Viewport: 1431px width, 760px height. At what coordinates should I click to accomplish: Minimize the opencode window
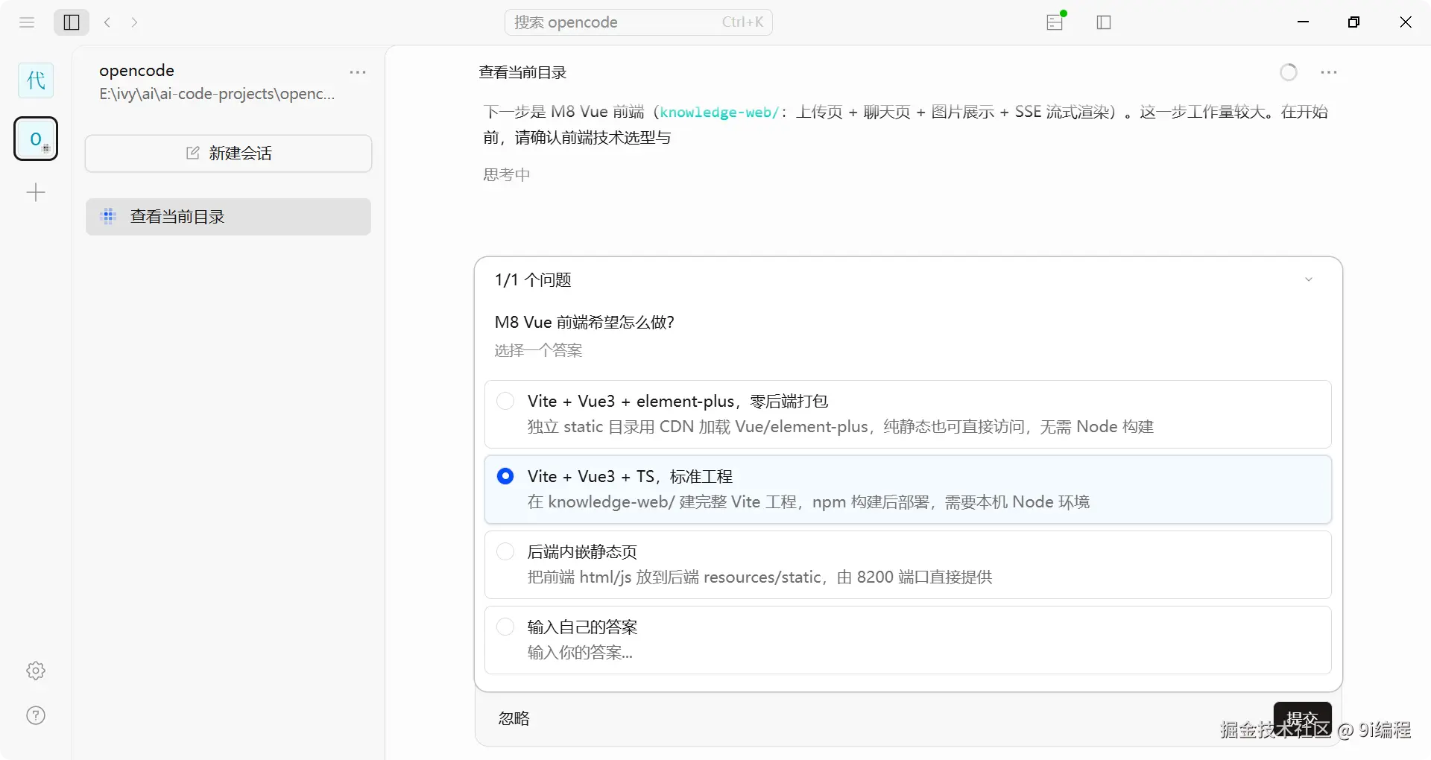[x=1304, y=22]
